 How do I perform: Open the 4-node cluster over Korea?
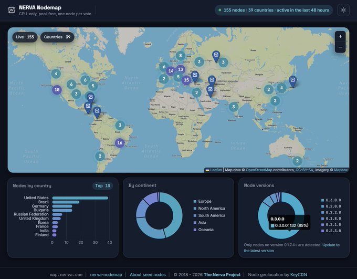(281, 88)
